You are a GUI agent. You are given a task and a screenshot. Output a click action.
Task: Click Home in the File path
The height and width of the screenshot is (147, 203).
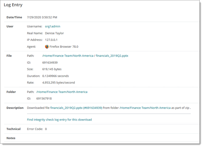pos(47,56)
